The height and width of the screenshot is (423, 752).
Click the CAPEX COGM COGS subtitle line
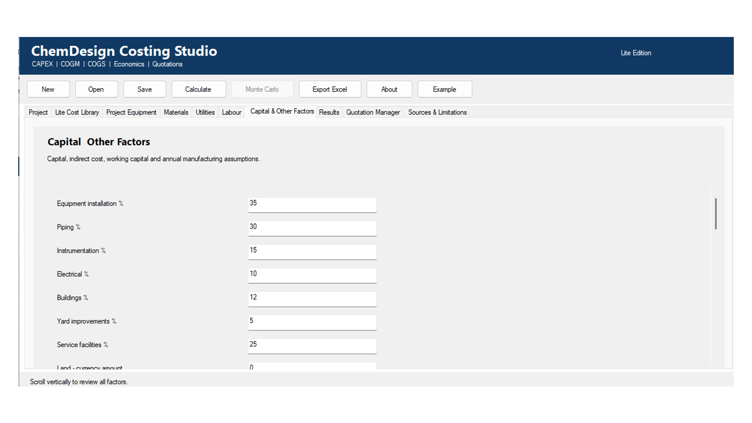(x=107, y=64)
